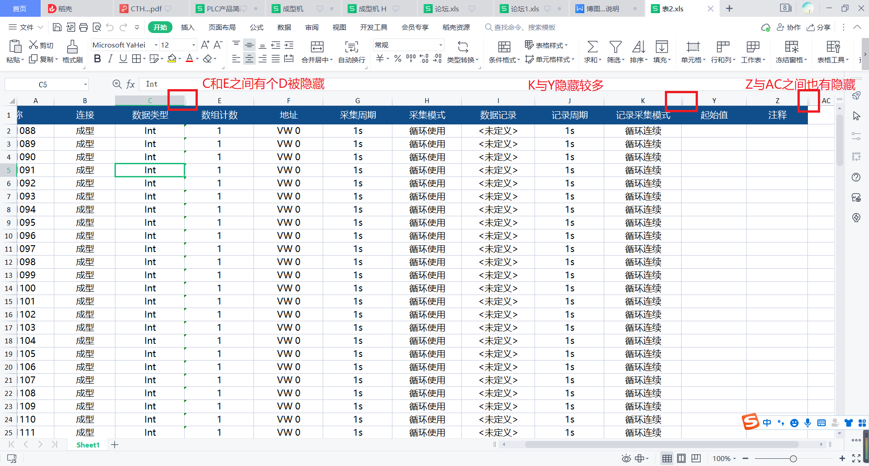Toggle Italic formatting
The height and width of the screenshot is (466, 869).
[x=110, y=59]
